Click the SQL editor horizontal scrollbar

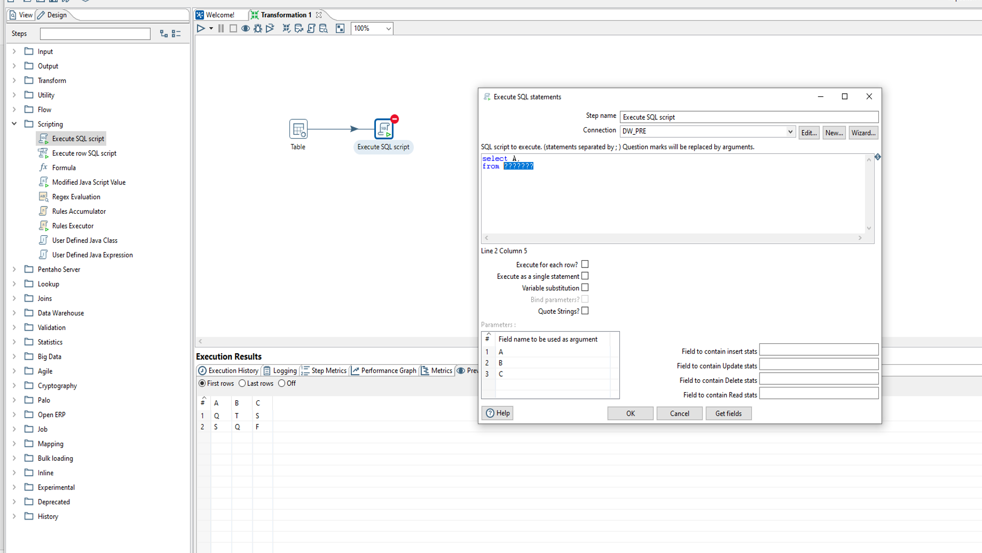(x=673, y=238)
